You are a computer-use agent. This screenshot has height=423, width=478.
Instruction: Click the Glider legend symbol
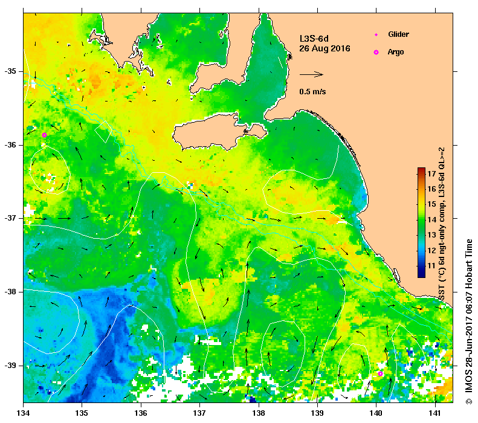[376, 34]
